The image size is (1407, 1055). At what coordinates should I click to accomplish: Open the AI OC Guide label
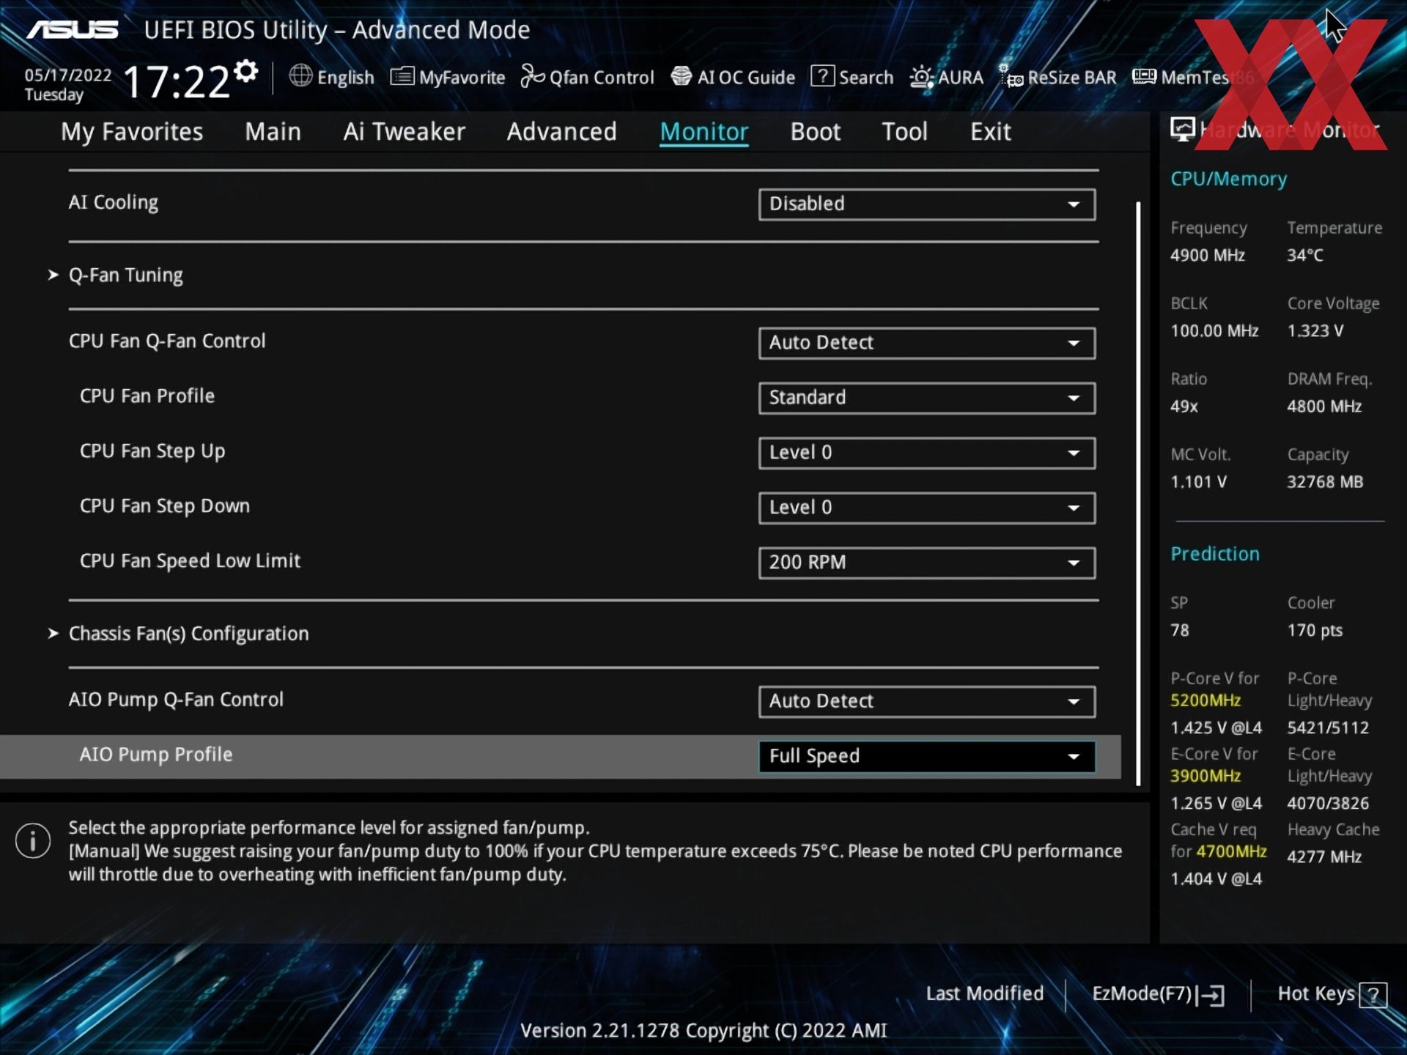pyautogui.click(x=746, y=77)
